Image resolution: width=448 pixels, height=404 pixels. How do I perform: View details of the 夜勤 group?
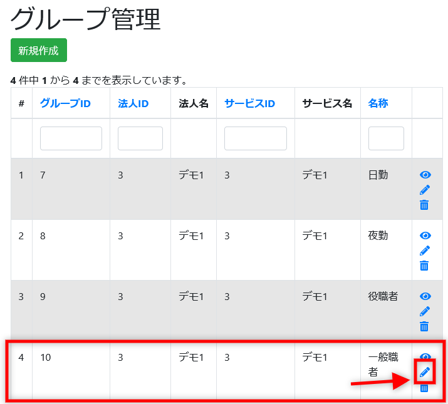tap(425, 236)
